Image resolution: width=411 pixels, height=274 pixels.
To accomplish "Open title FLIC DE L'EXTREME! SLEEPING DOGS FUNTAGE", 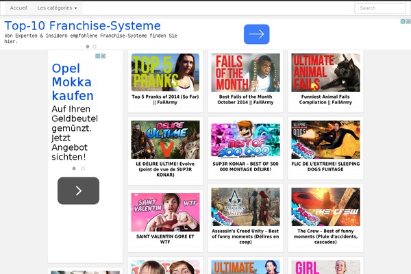I will pos(325,166).
